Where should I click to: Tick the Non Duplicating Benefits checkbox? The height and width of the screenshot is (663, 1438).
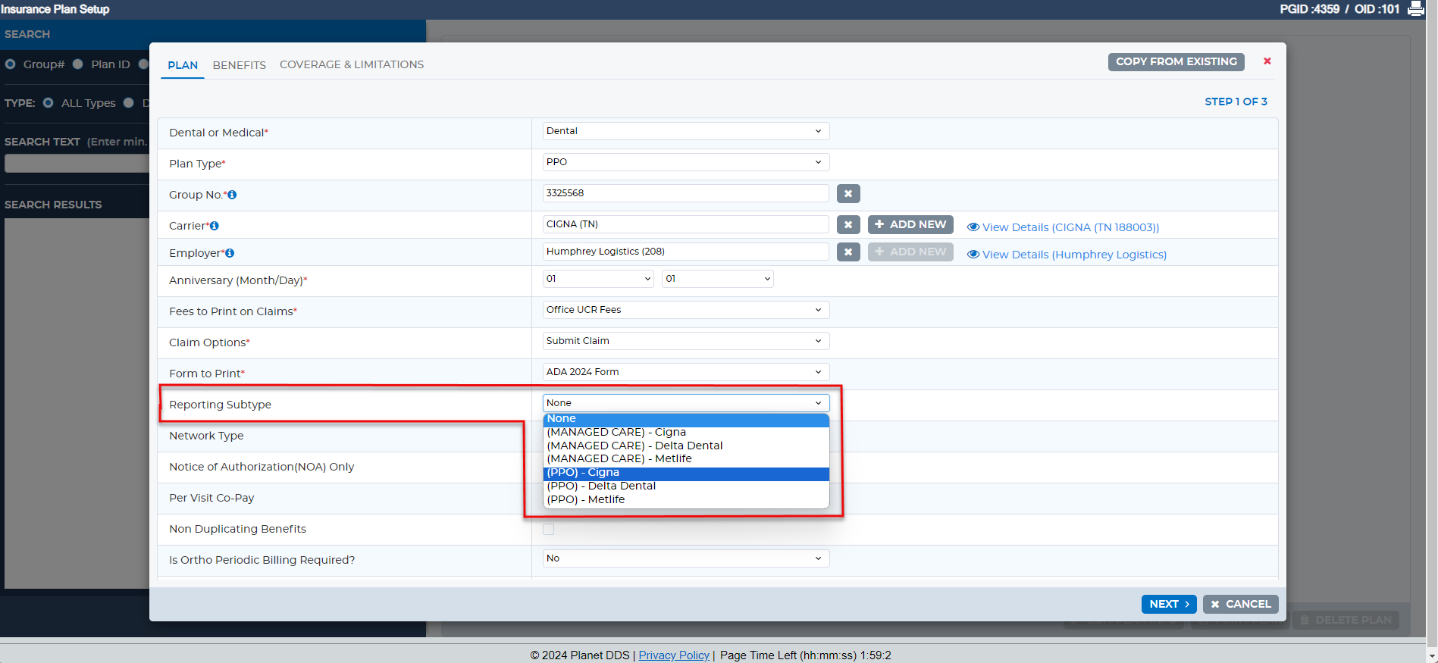point(549,530)
